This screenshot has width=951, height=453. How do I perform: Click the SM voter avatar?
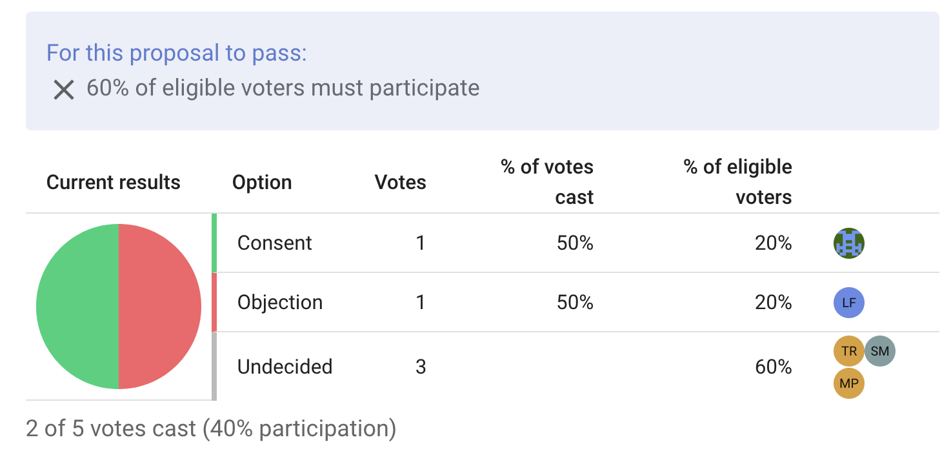pos(879,352)
